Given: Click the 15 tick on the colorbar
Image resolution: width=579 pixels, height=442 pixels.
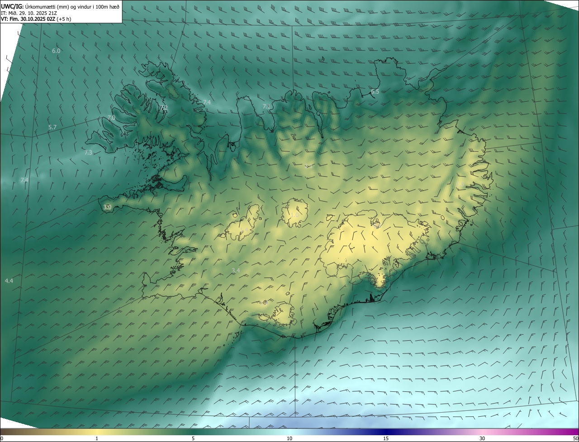Looking at the screenshot, I should pyautogui.click(x=386, y=438).
